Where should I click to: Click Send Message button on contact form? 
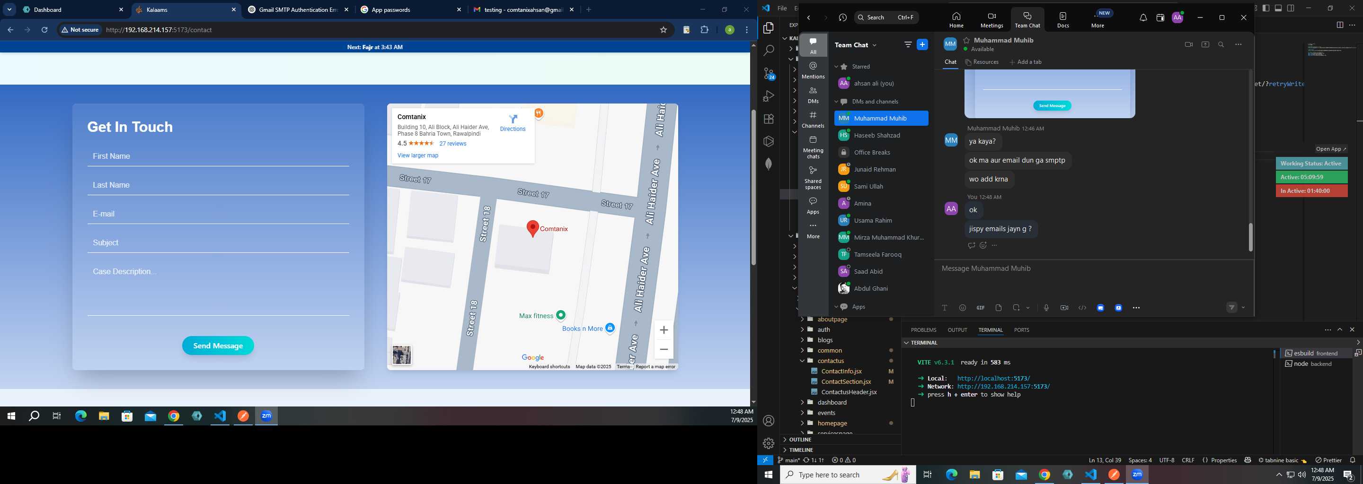218,346
